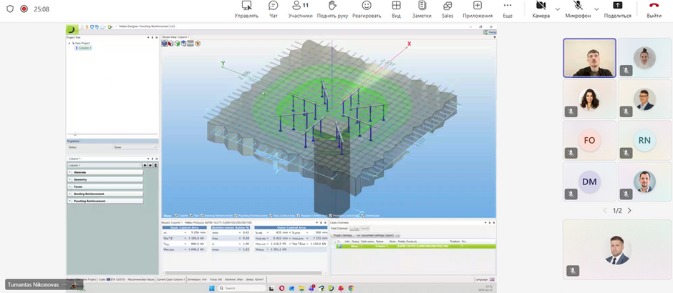Image resolution: width=673 pixels, height=293 pixels.
Task: Go to next page of participant thumbnails
Action: (x=629, y=211)
